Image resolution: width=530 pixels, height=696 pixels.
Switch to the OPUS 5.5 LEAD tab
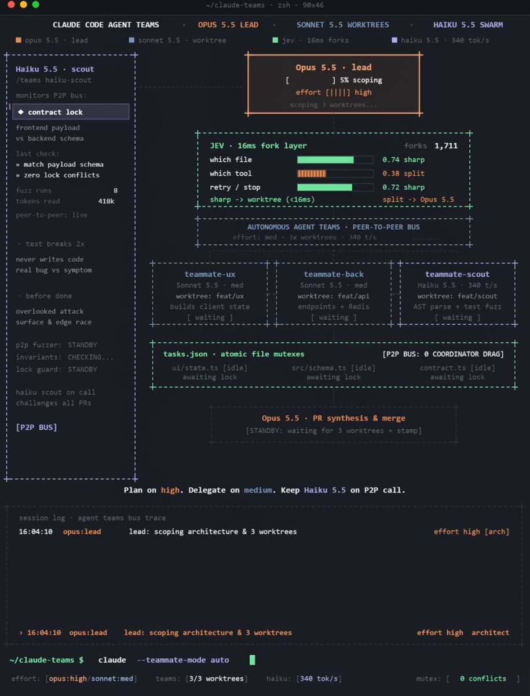(x=228, y=25)
